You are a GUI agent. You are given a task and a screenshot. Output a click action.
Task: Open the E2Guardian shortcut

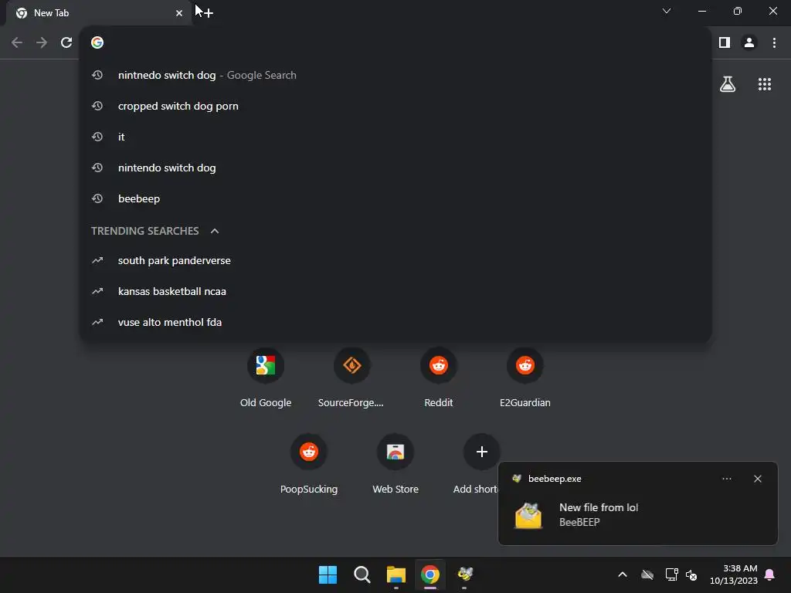tap(525, 377)
